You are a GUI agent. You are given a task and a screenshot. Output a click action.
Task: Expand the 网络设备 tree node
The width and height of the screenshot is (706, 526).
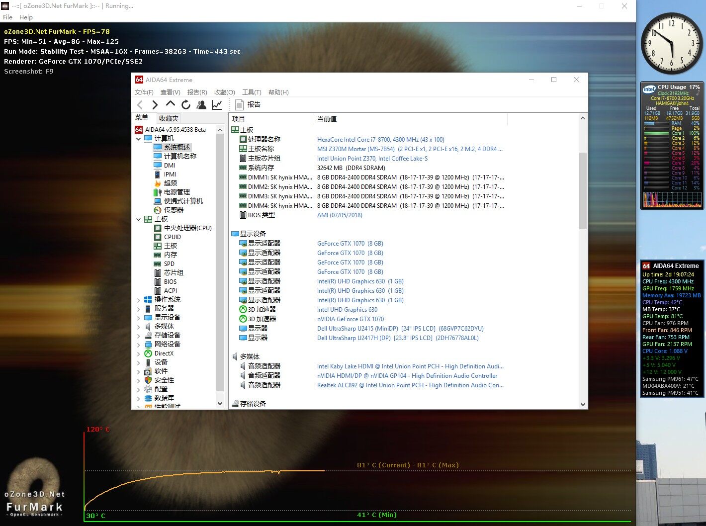(x=138, y=345)
